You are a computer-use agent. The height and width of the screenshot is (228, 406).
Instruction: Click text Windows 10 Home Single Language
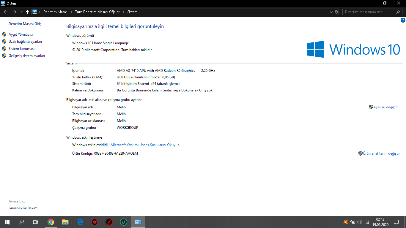100,43
